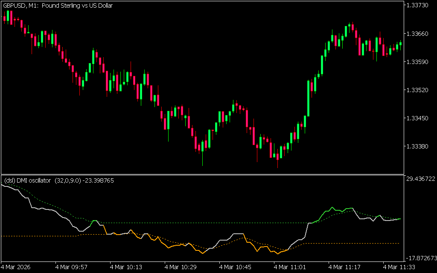The image size is (437, 273).
Task: Select the 4 Mar 10:45 time label
Action: [236, 267]
